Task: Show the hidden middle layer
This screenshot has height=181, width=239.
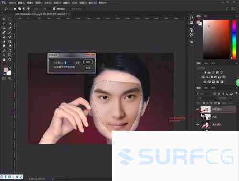Action: coord(198,117)
